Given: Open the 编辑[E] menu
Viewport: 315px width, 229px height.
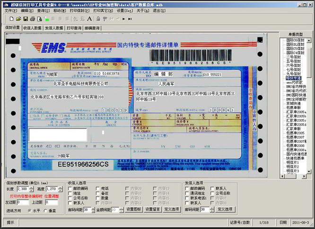Looking at the screenshot, I should pyautogui.click(x=27, y=11).
